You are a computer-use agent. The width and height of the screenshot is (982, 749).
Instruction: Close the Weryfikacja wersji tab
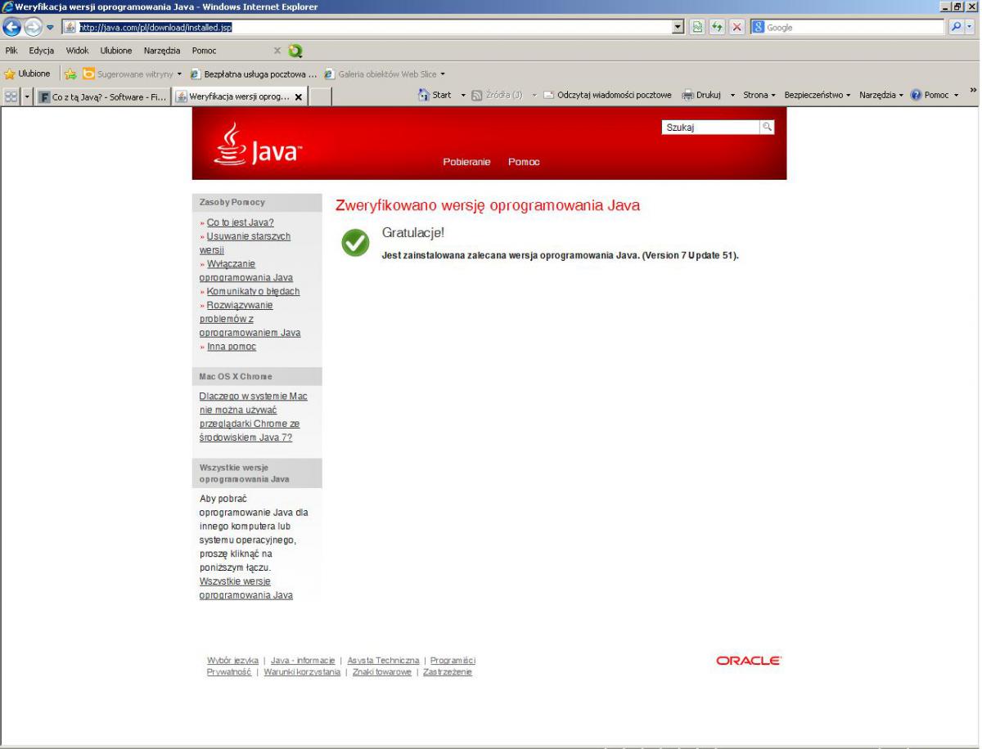298,96
